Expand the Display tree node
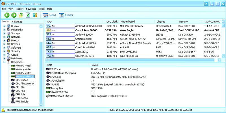Screen dimensions: 226x113 pos(4,26)
